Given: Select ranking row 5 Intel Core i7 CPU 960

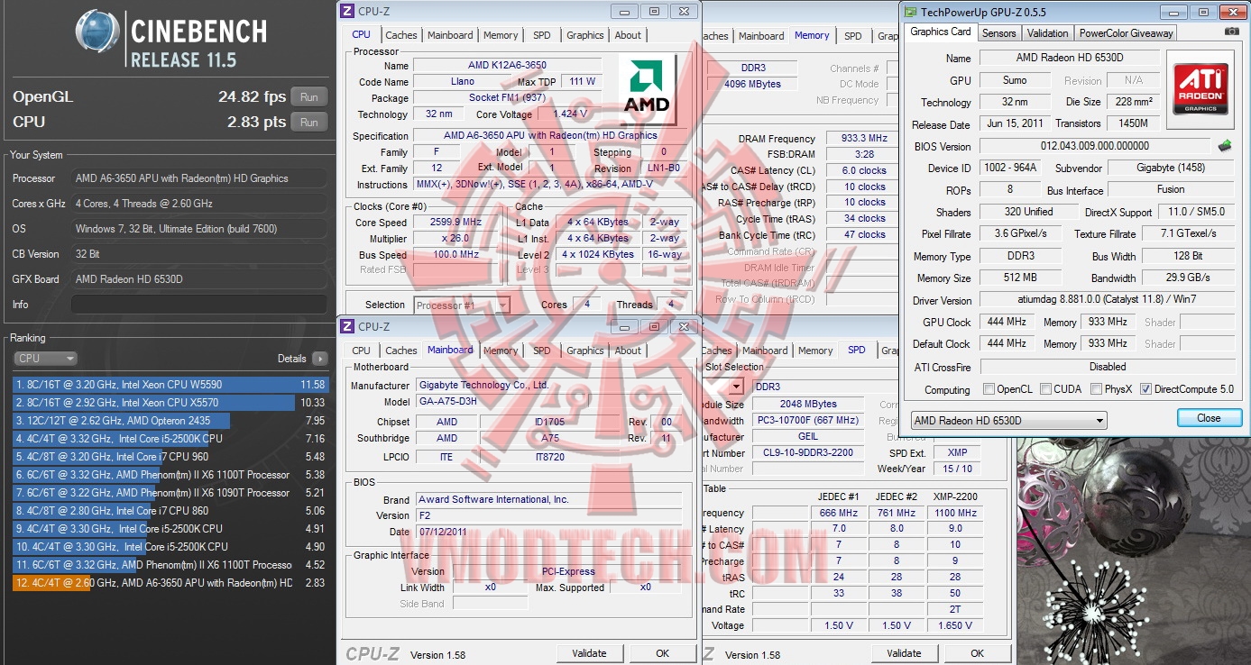Looking at the screenshot, I should coord(170,457).
